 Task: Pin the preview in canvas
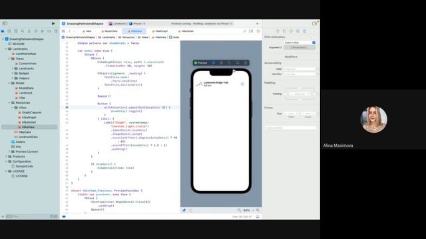click(184, 210)
